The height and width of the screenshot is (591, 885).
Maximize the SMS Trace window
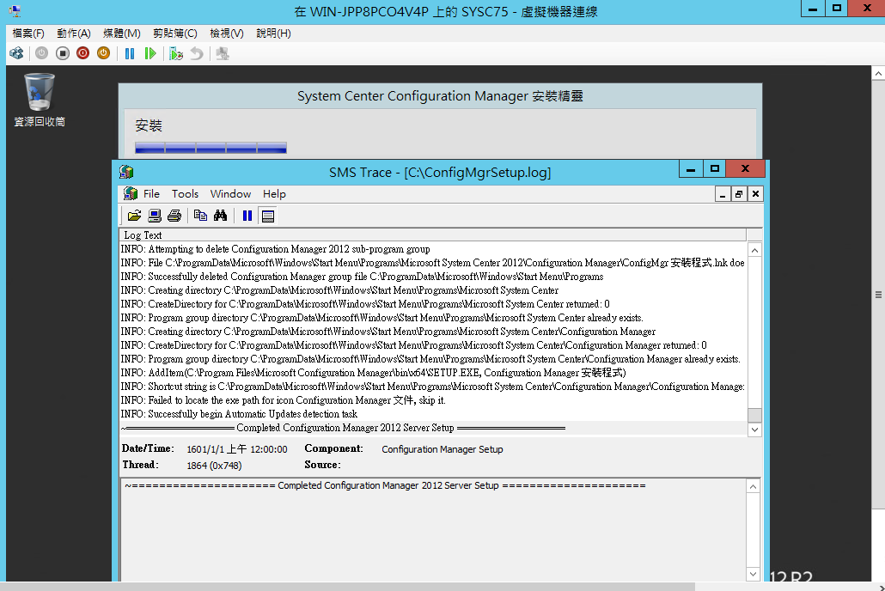pyautogui.click(x=715, y=168)
